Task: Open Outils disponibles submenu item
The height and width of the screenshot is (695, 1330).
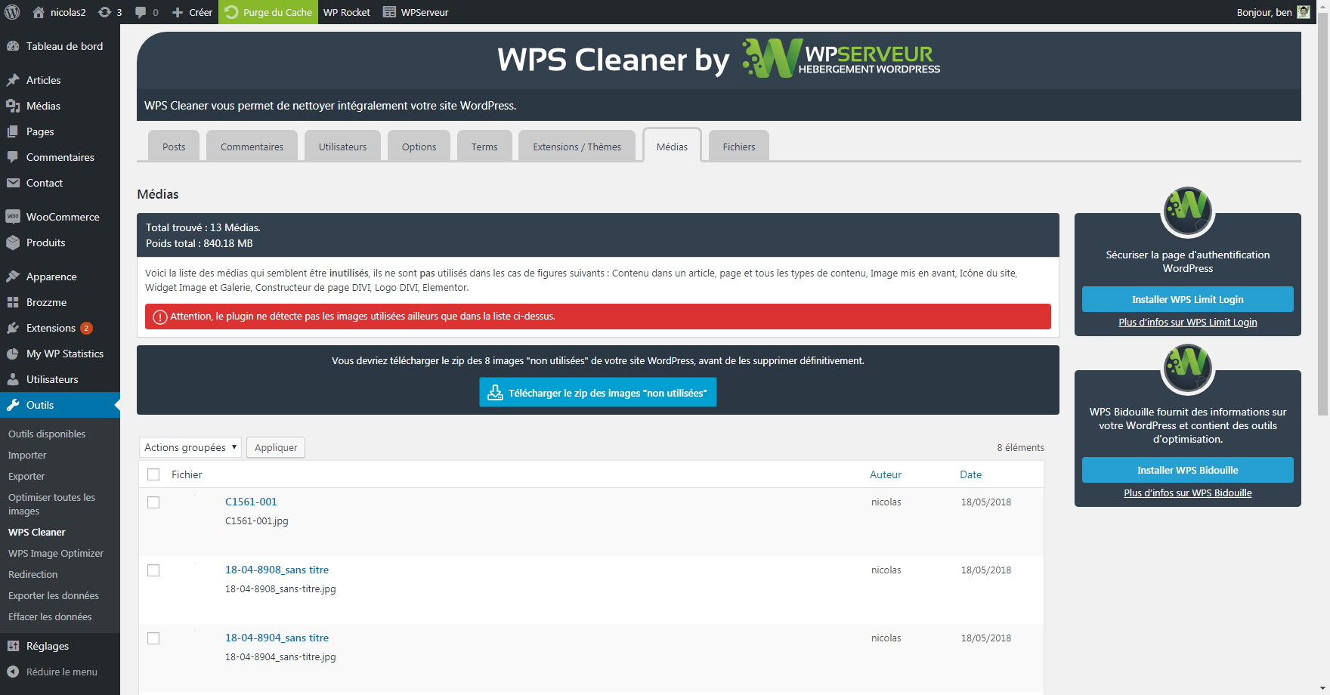Action: tap(47, 434)
